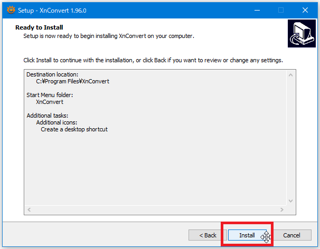320x249 pixels.
Task: Click the "Ready to Install" heading
Action: (x=39, y=27)
